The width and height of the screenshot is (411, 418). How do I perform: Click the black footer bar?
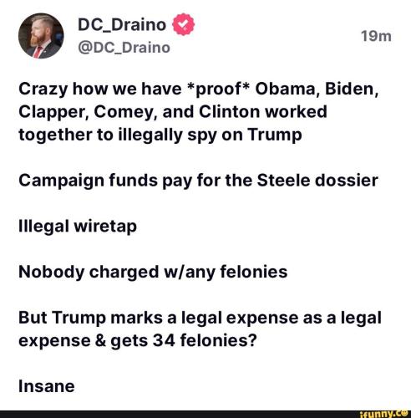(x=205, y=414)
